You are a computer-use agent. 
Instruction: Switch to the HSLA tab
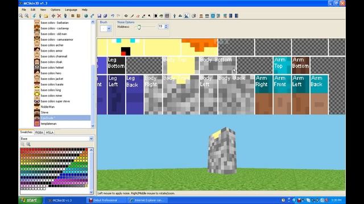tap(49, 133)
